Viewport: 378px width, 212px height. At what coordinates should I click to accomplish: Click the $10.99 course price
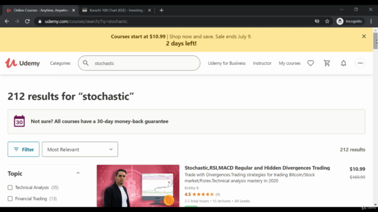(x=357, y=169)
